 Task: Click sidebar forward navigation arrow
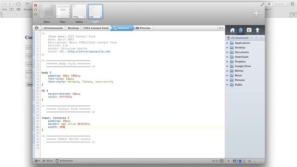tap(261, 38)
